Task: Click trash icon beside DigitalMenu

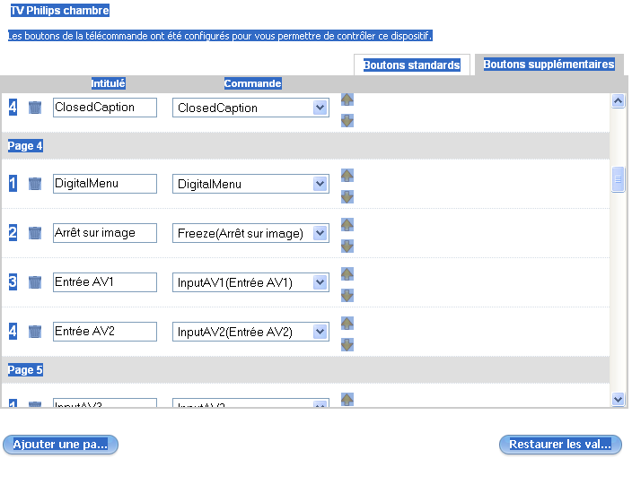Action: pyautogui.click(x=35, y=184)
